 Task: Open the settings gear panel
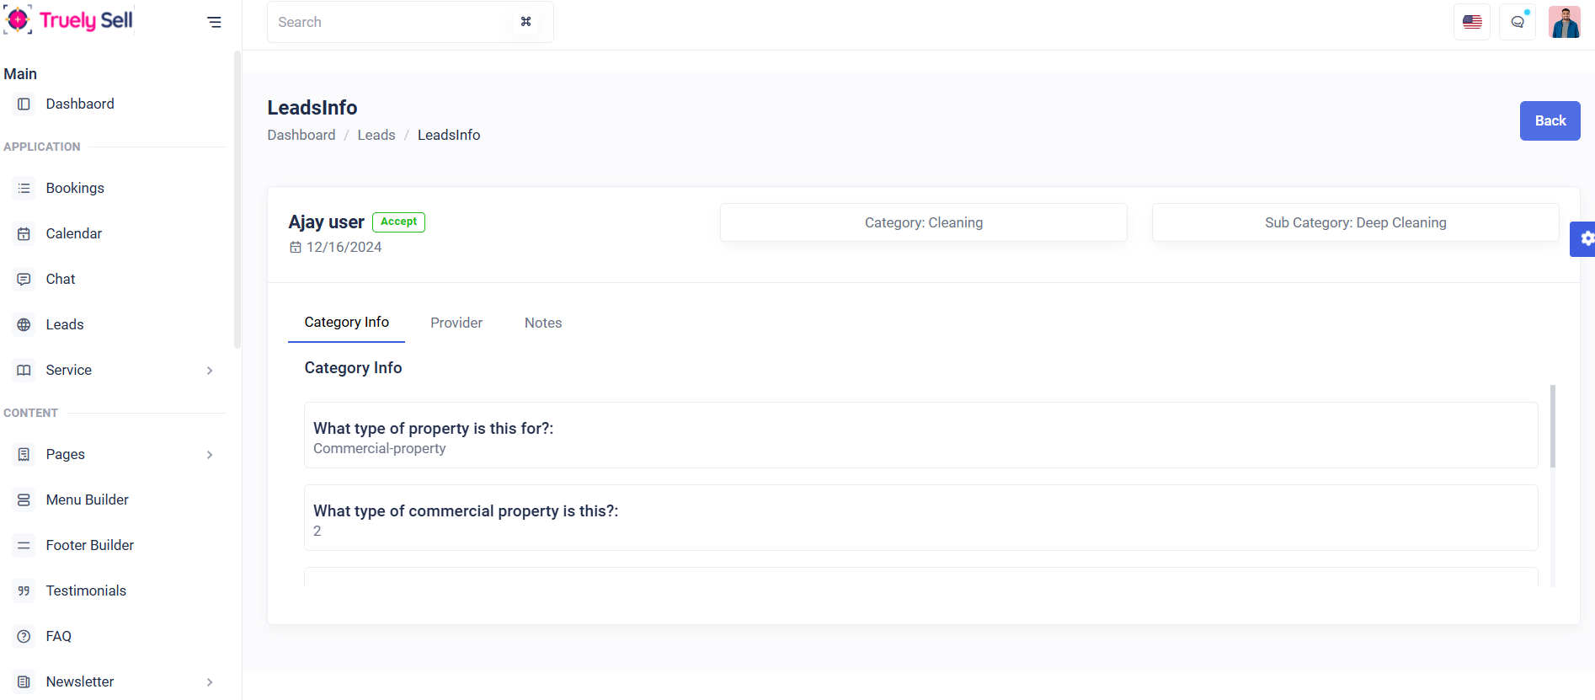tap(1585, 239)
